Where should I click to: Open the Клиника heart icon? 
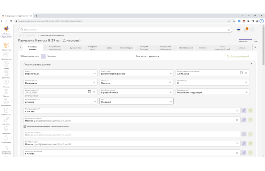click(x=6, y=82)
